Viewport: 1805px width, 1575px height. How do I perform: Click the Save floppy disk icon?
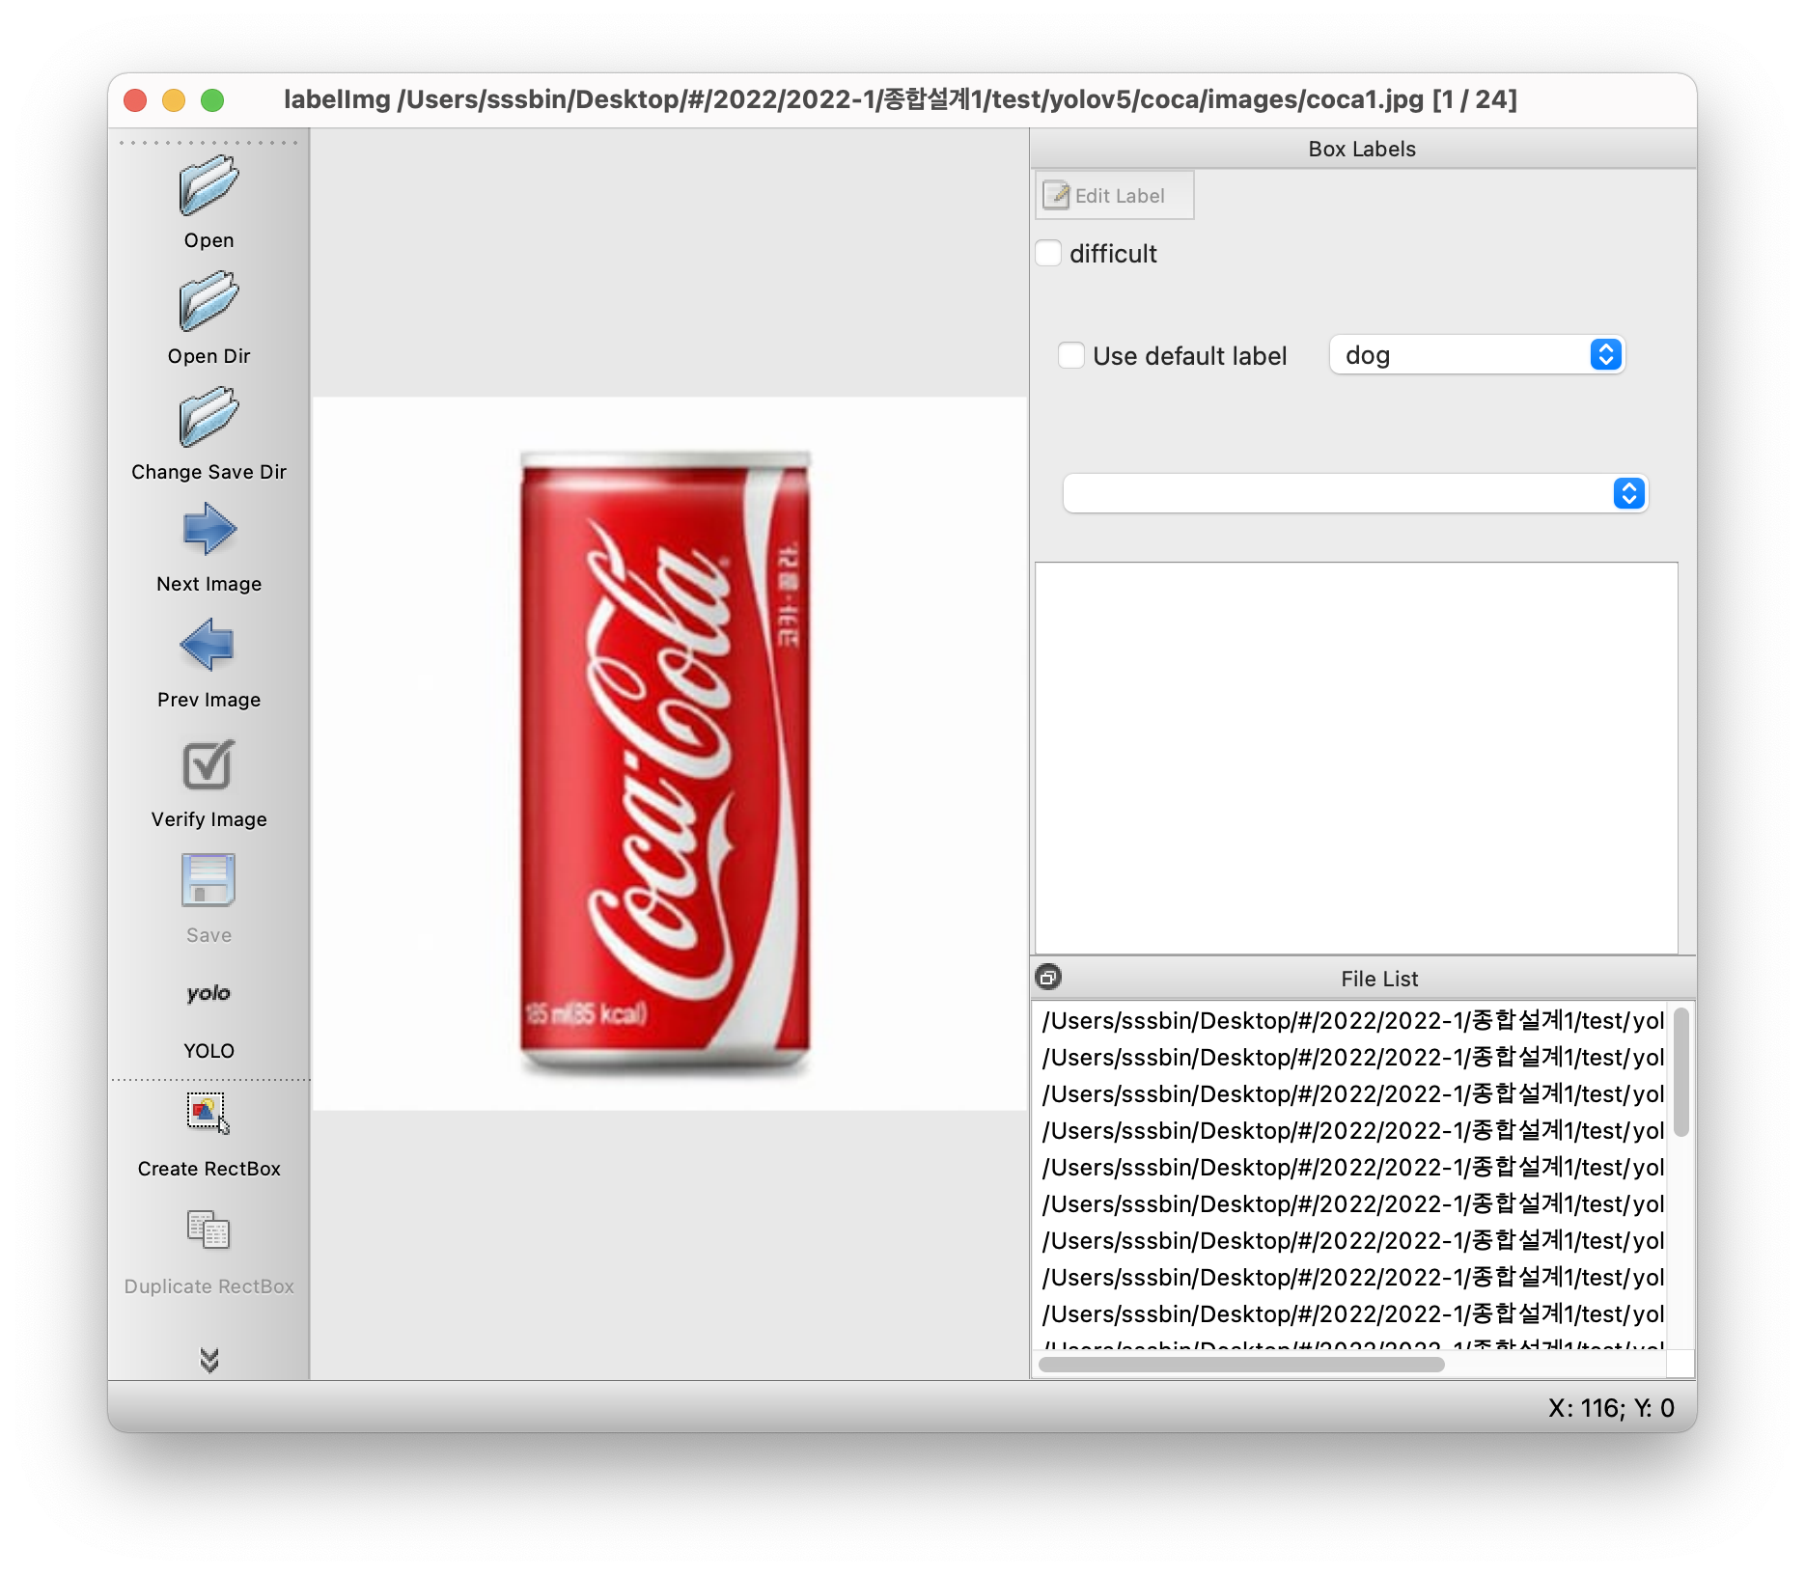[x=208, y=880]
